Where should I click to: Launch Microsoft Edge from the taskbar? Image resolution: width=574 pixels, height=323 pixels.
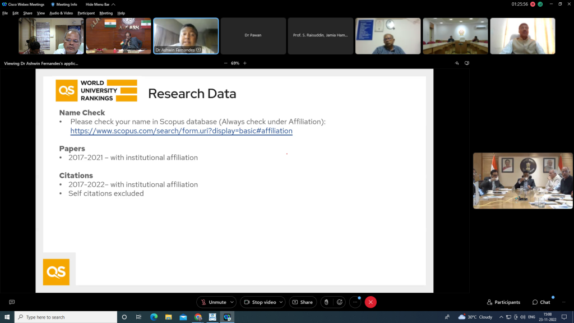pos(154,317)
